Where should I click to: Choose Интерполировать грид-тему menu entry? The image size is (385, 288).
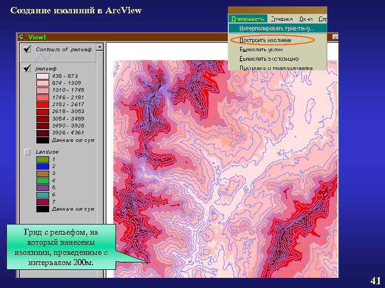click(278, 29)
